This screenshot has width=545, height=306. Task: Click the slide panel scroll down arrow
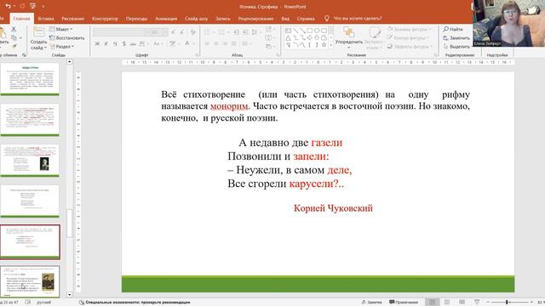coord(70,295)
